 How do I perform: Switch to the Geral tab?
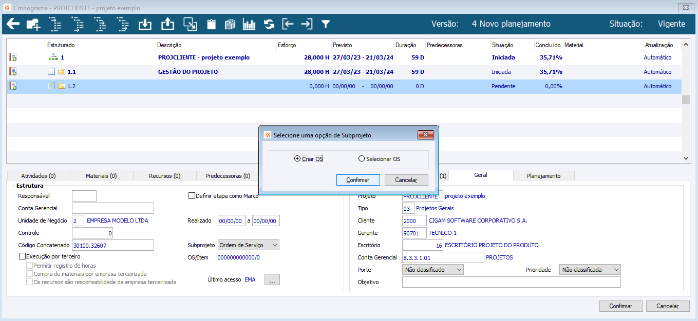click(x=481, y=175)
